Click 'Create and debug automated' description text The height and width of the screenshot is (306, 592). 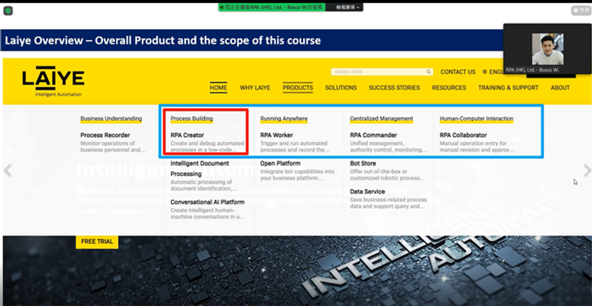(x=207, y=143)
